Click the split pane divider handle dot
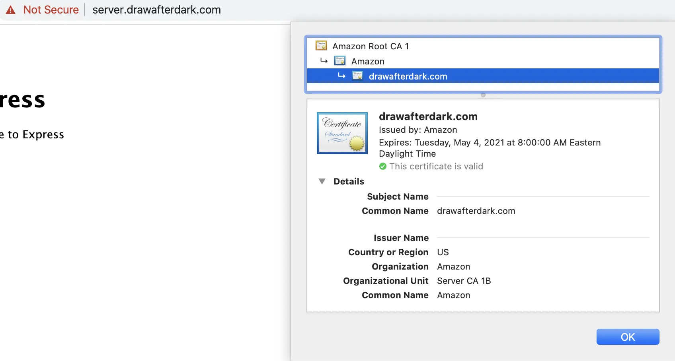This screenshot has width=675, height=361. [483, 95]
